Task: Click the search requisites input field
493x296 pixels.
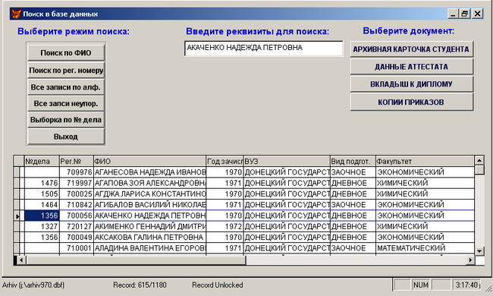Action: pos(264,48)
